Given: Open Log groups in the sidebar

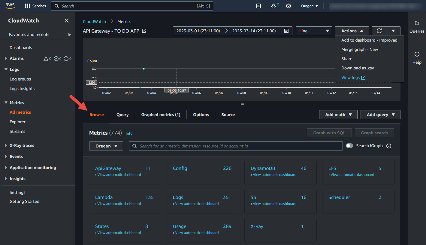Looking at the screenshot, I should click(x=20, y=79).
